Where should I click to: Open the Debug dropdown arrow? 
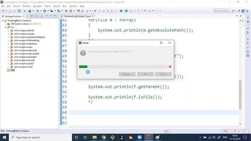[x=41, y=11]
